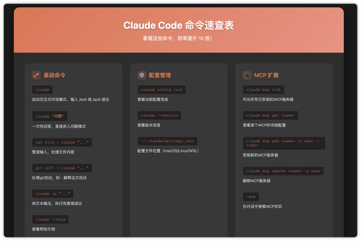Click the gear icon beside 配置管理
Screen dimensions: 361x241
point(142,75)
